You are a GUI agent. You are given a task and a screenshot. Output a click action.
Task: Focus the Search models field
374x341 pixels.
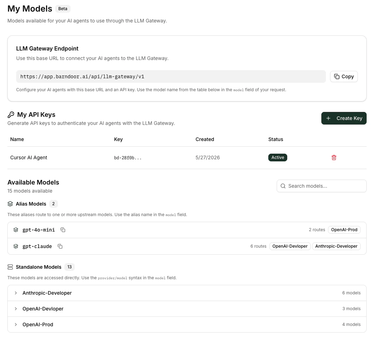(x=321, y=186)
